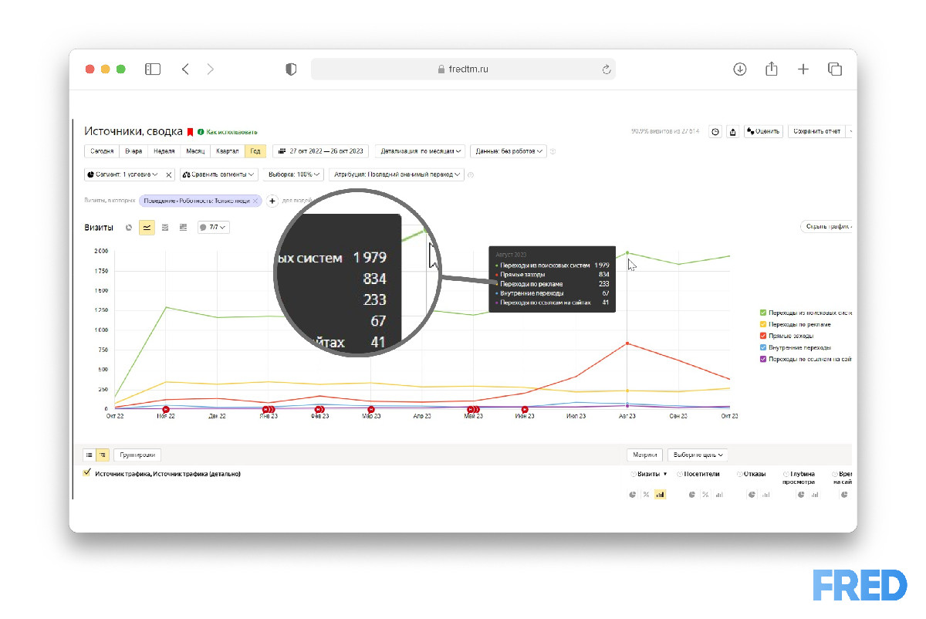The width and height of the screenshot is (926, 619).
Task: Select the line chart view icon
Action: coord(147,228)
